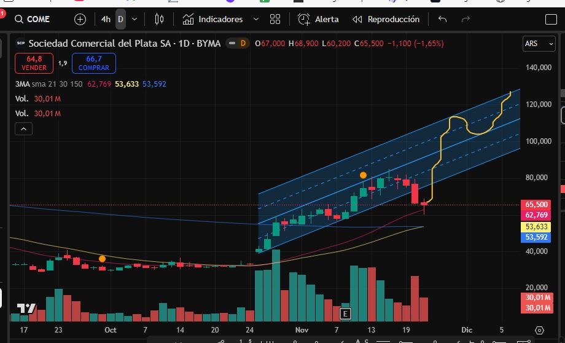Click the undo arrow icon

(x=442, y=19)
